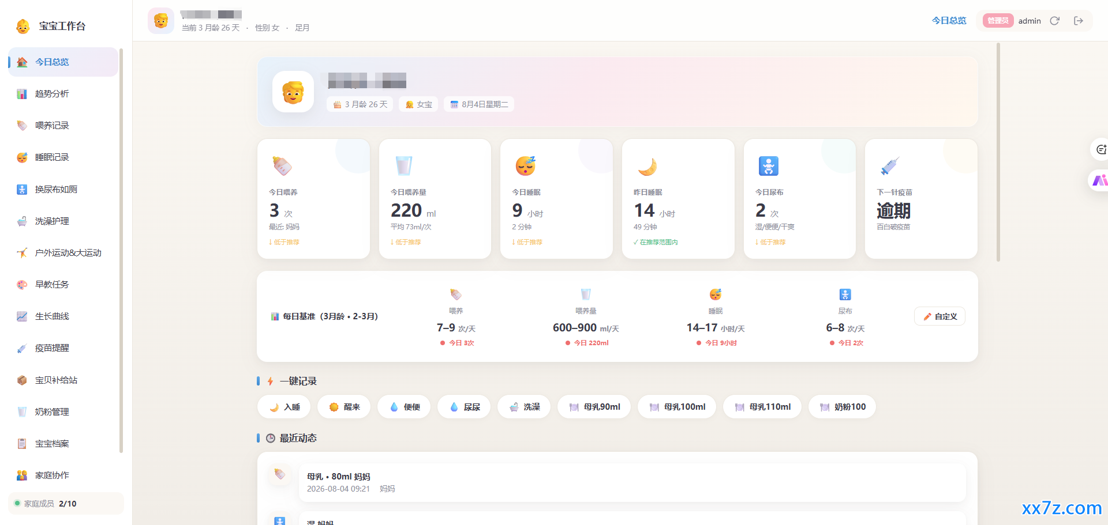Click the 宝贝补给站 box icon
Screen dimensions: 1108x525
(x=22, y=380)
